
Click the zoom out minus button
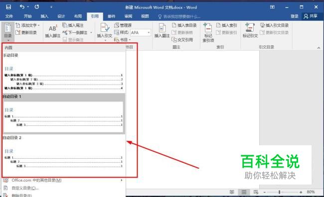[x=265, y=192]
